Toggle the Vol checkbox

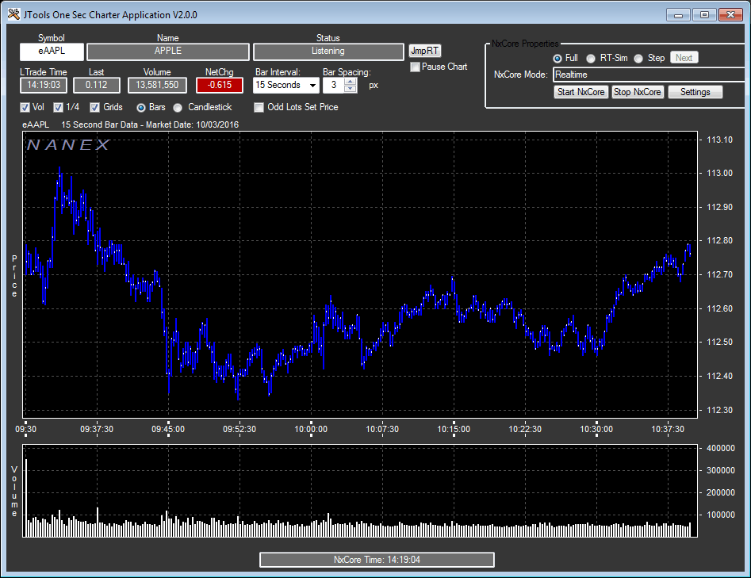25,107
